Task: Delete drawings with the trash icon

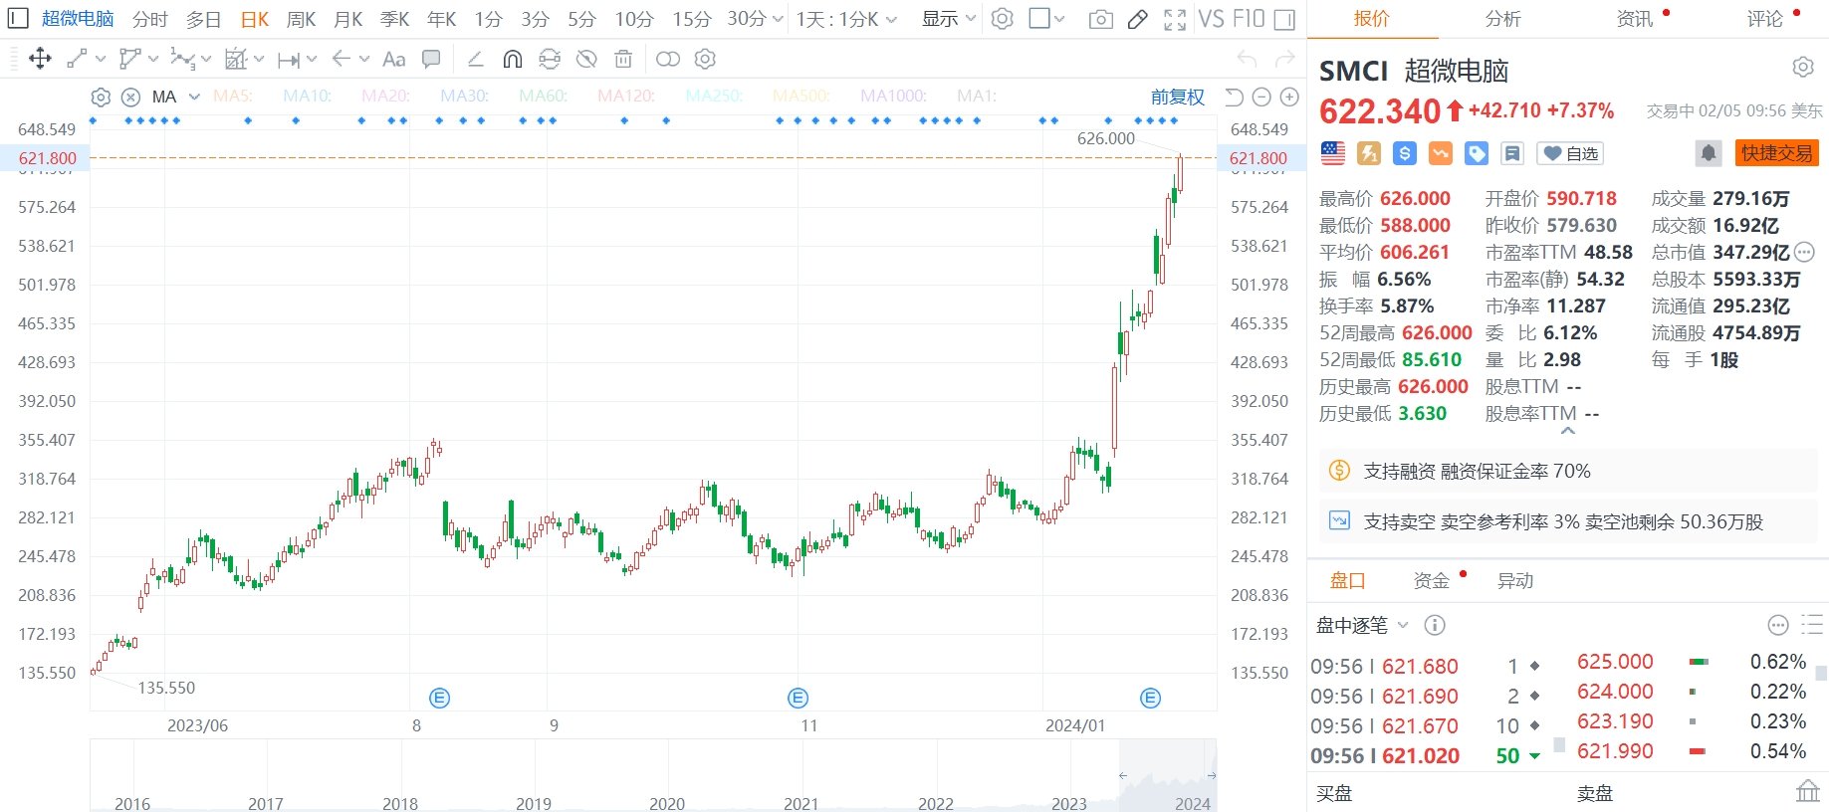Action: [623, 59]
